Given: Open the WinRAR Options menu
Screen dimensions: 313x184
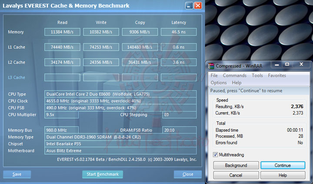Looking at the screenshot, I should click(219, 82).
